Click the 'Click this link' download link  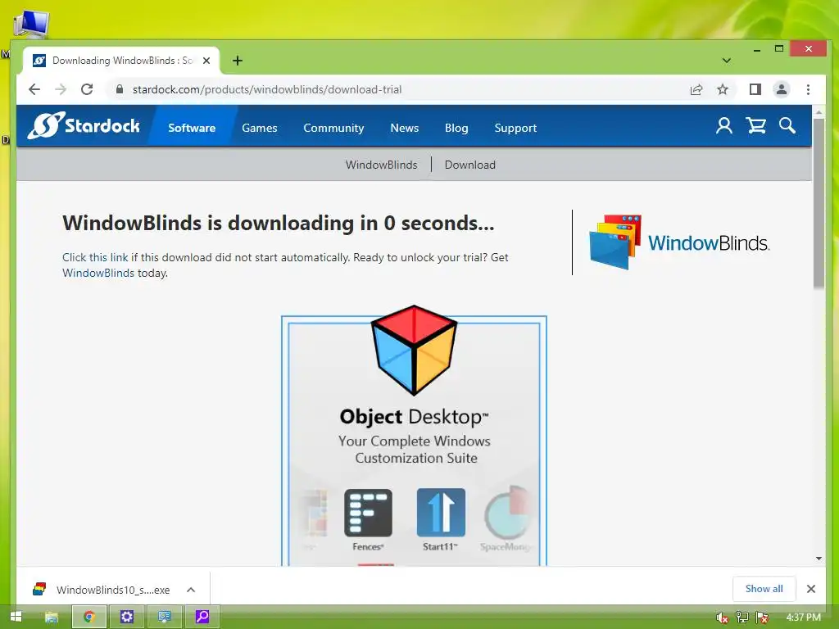(95, 257)
